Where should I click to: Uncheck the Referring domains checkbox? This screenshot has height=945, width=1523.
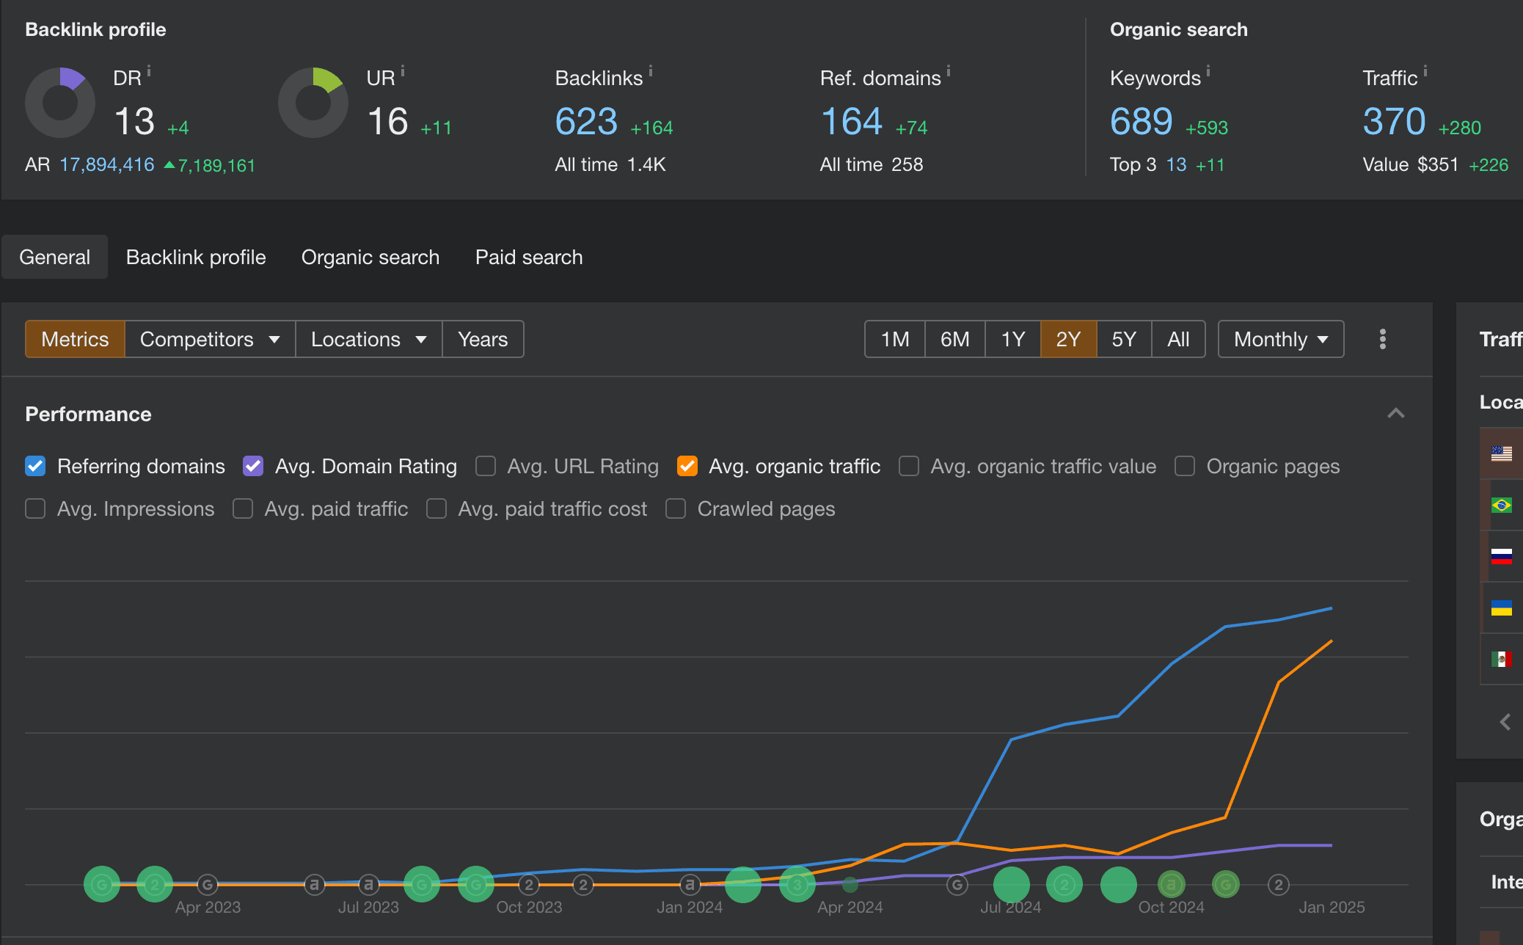35,467
